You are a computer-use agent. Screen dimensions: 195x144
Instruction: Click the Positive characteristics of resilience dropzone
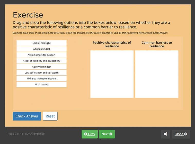[112, 74]
